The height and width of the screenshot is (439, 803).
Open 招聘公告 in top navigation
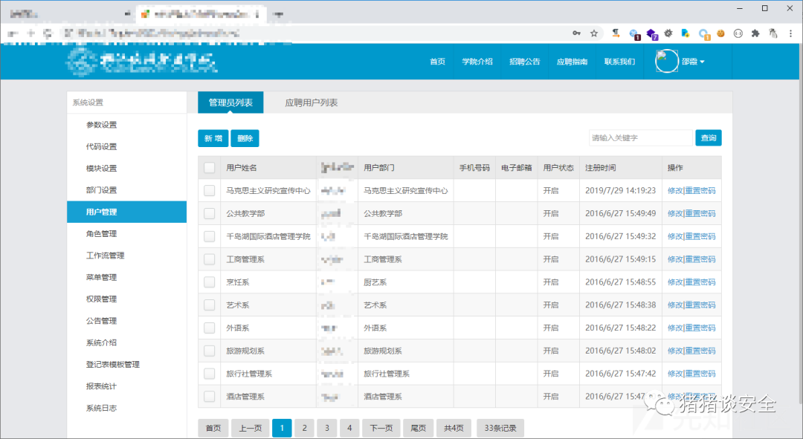point(524,62)
